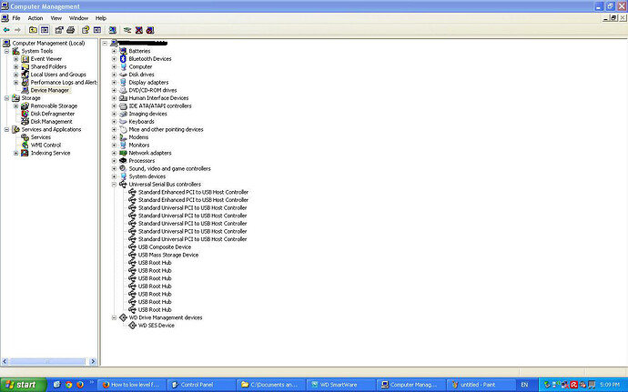This screenshot has width=628, height=392.
Task: Expand the Shared Folders node
Action: coord(16,67)
